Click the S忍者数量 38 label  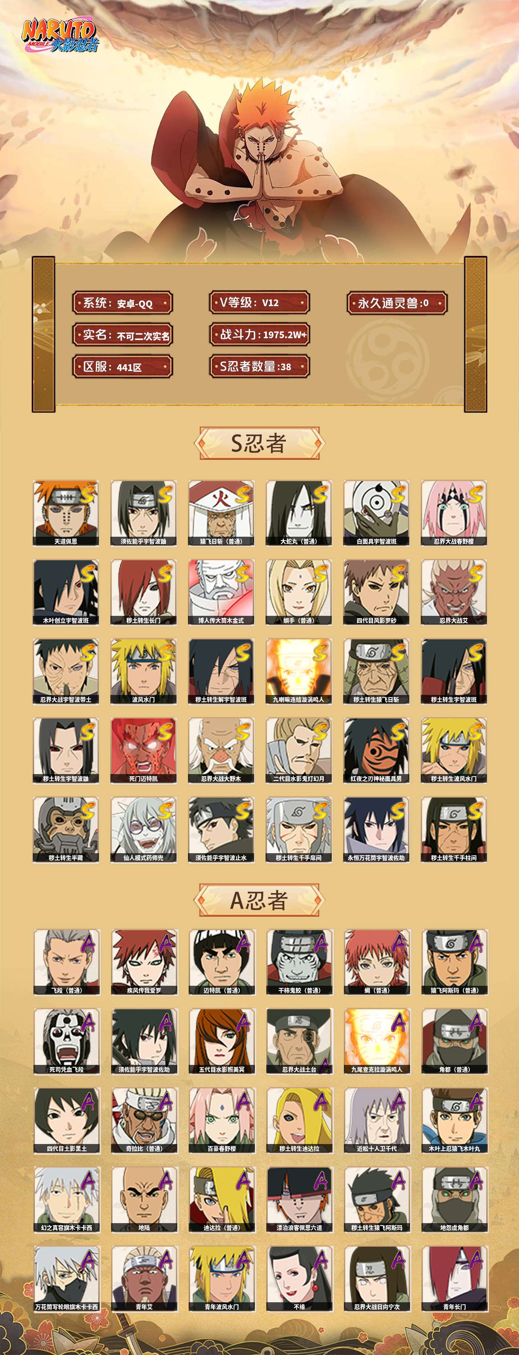[259, 367]
